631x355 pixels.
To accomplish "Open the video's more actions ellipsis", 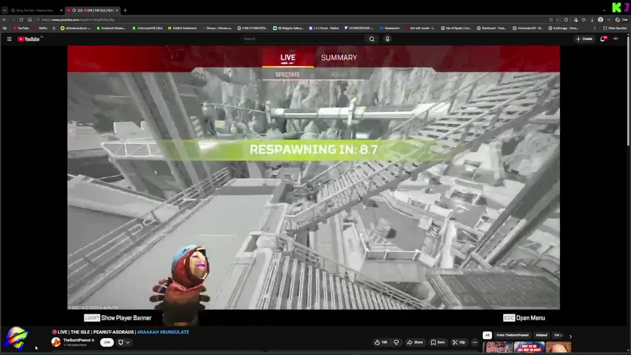I will coord(475,342).
